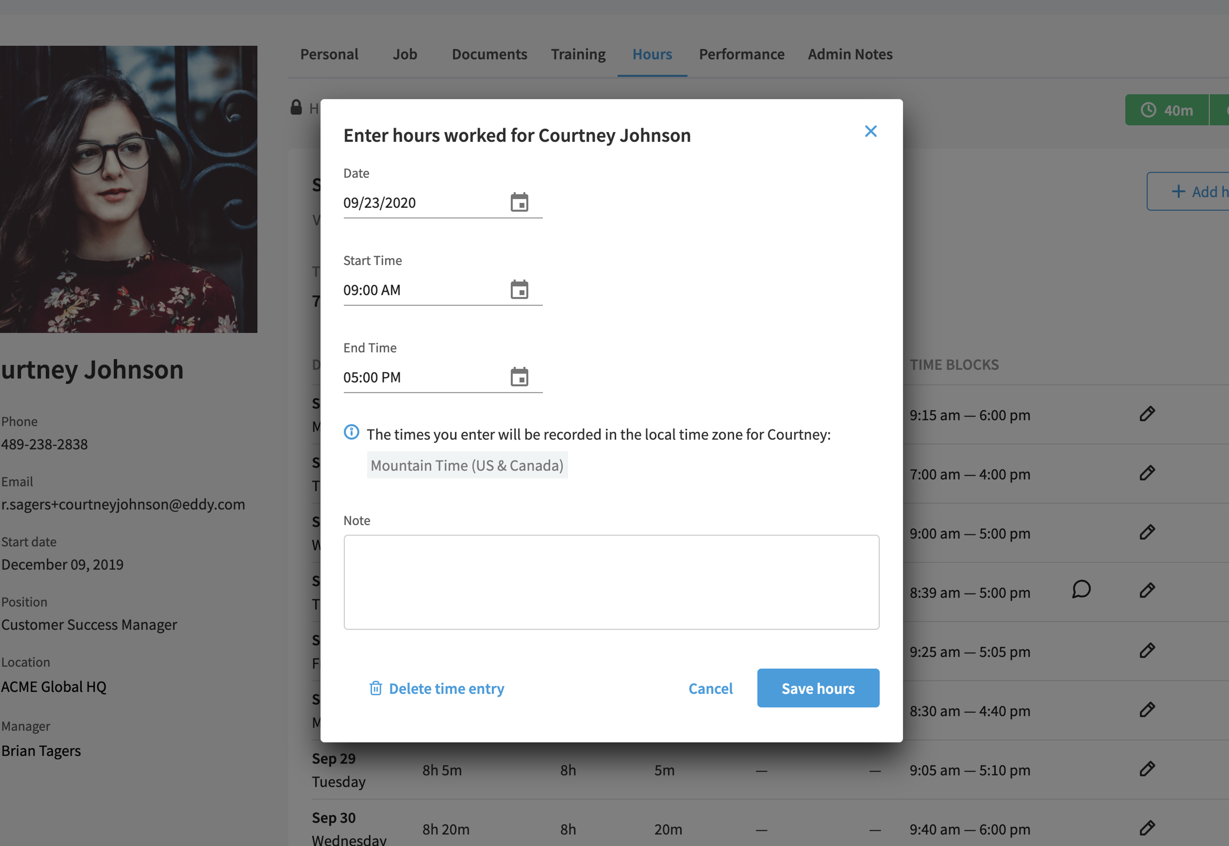Image resolution: width=1229 pixels, height=846 pixels.
Task: Open the Start Time picker icon
Action: [519, 290]
